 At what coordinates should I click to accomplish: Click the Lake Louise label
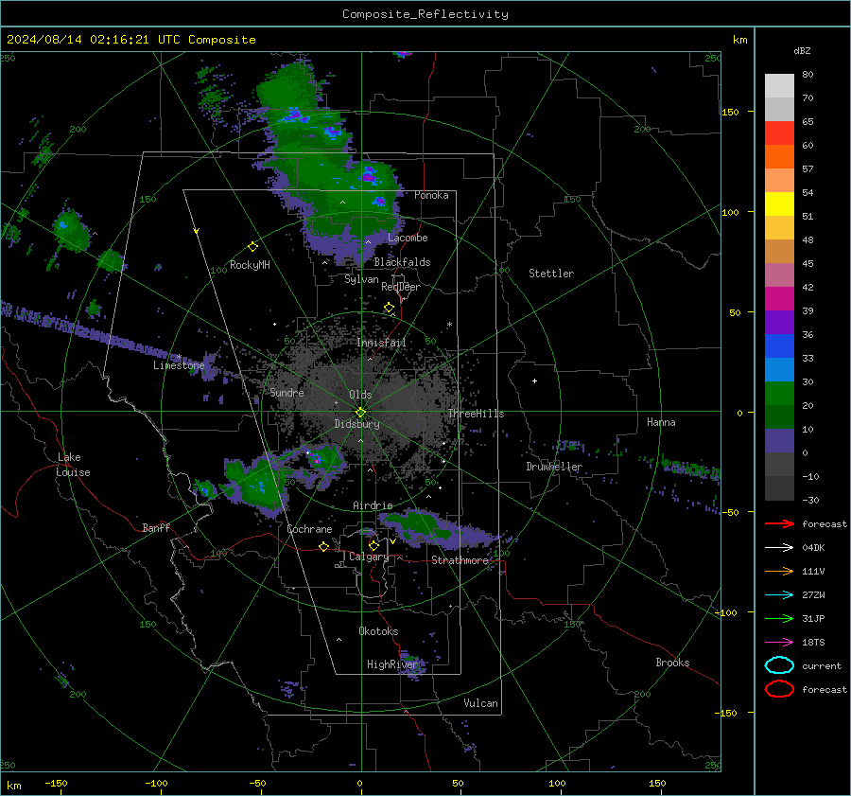pos(73,465)
